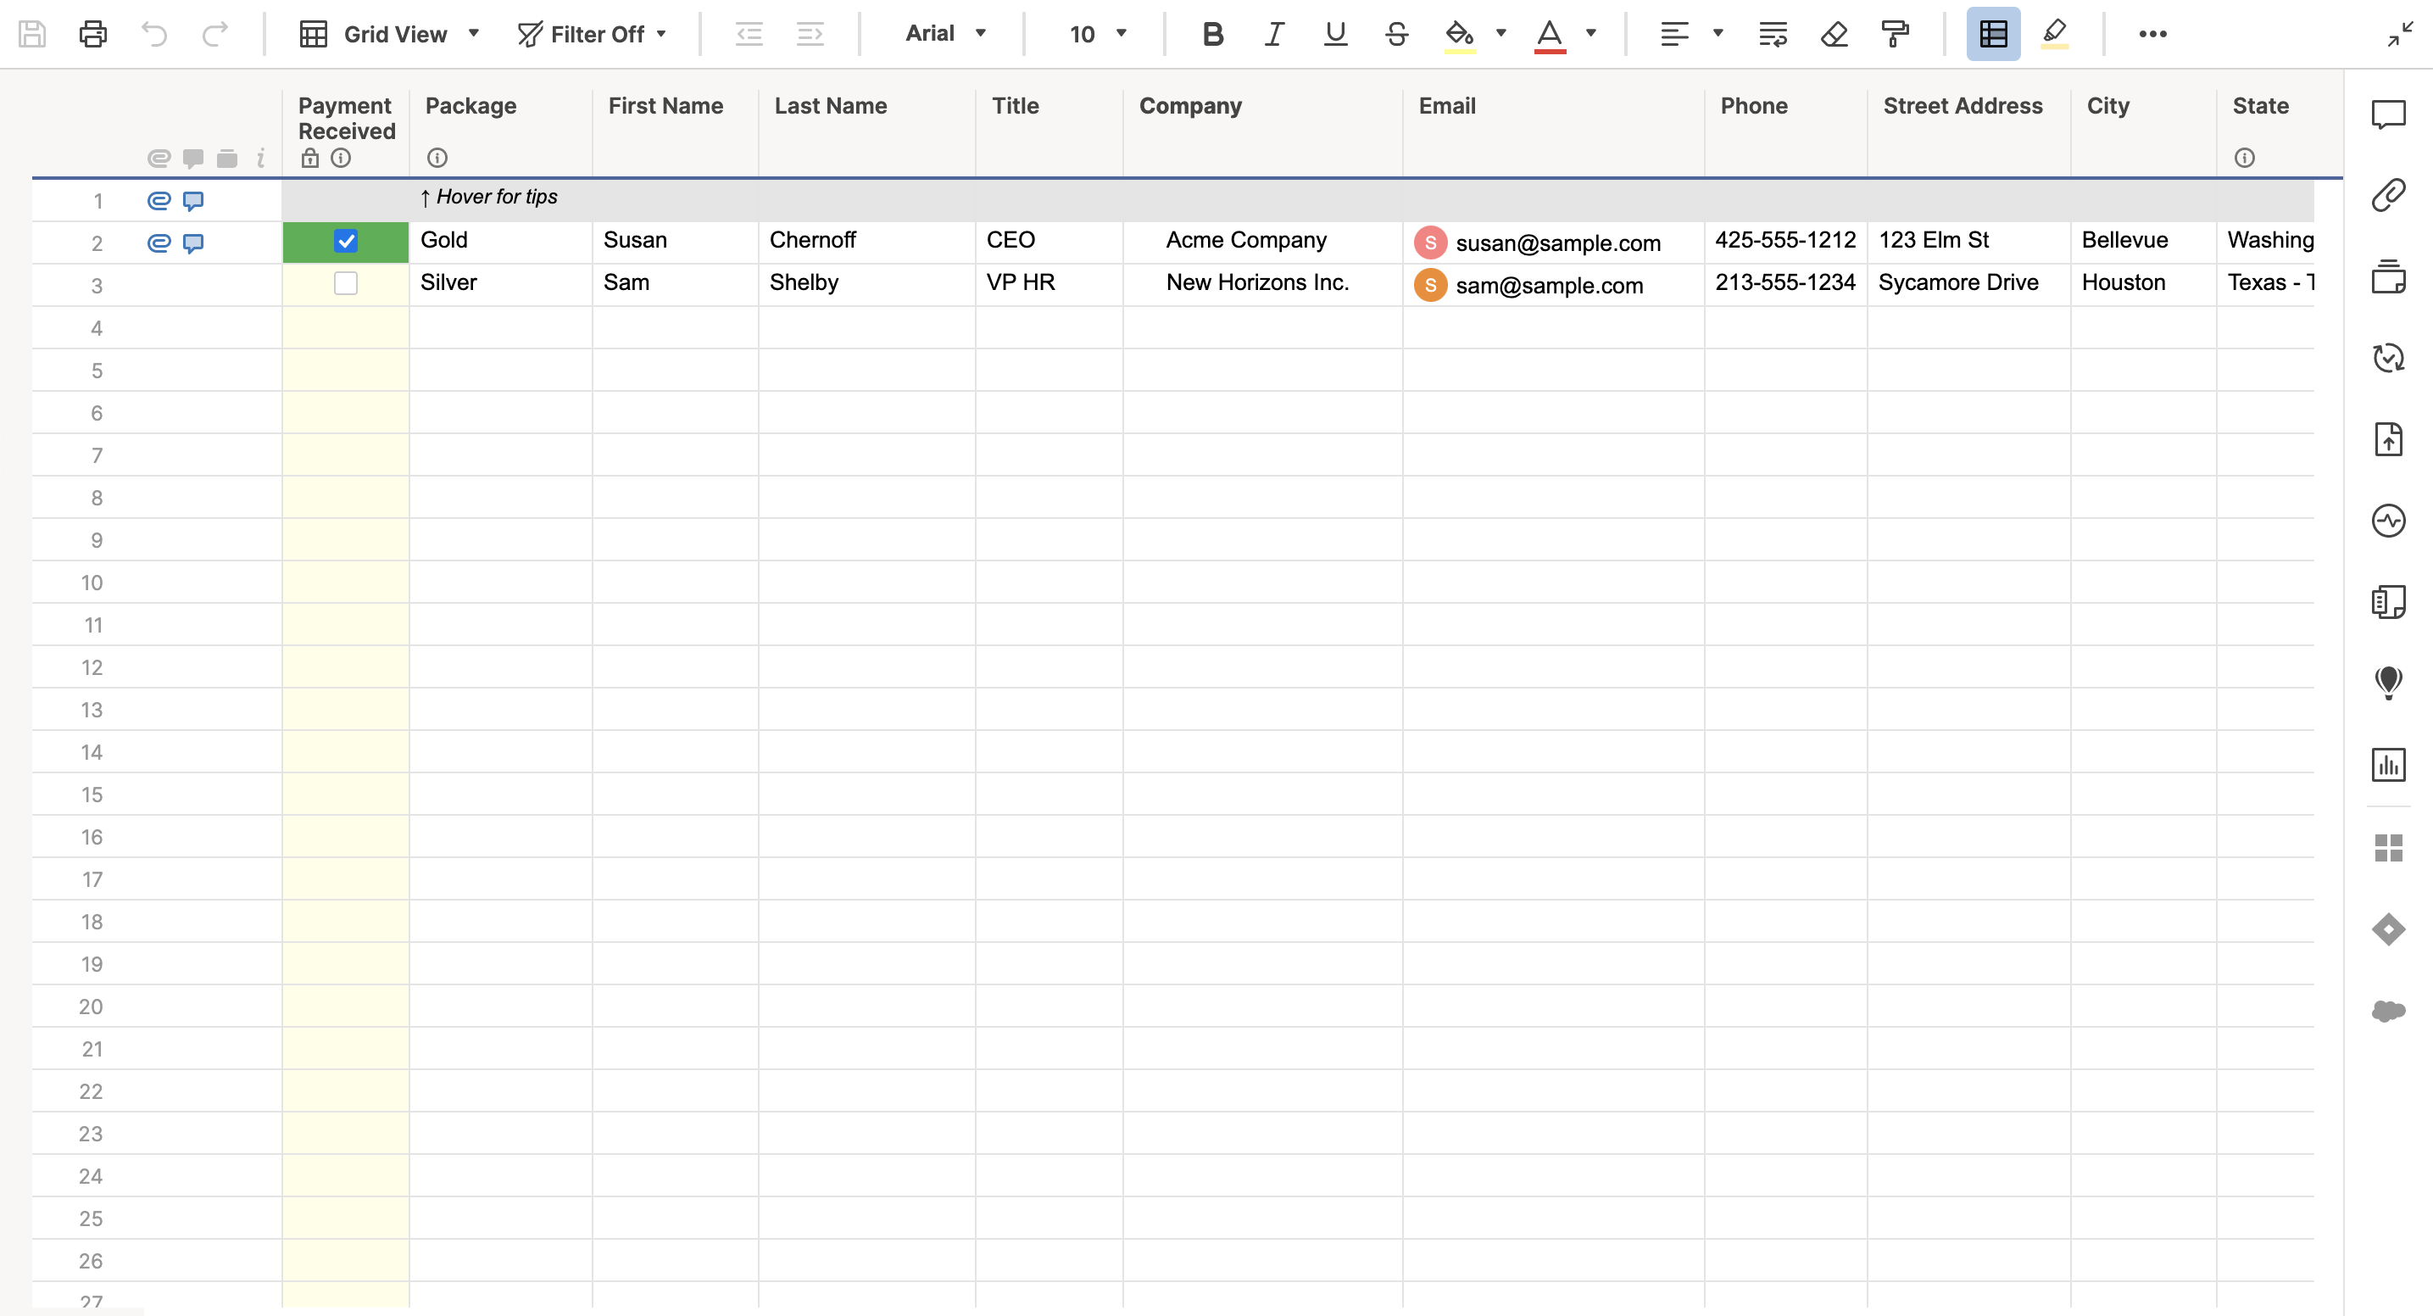The height and width of the screenshot is (1316, 2433).
Task: Select the Format Painter tool
Action: [1895, 34]
